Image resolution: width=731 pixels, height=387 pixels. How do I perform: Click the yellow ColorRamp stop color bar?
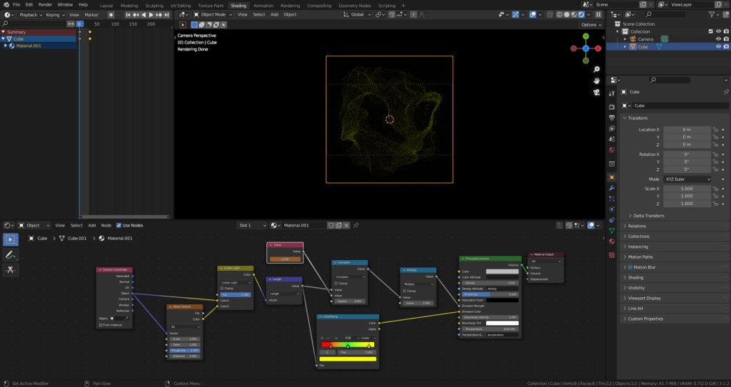(348, 358)
